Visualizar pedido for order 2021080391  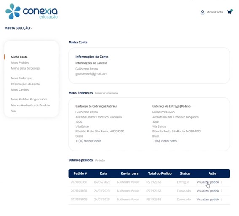click(x=208, y=182)
